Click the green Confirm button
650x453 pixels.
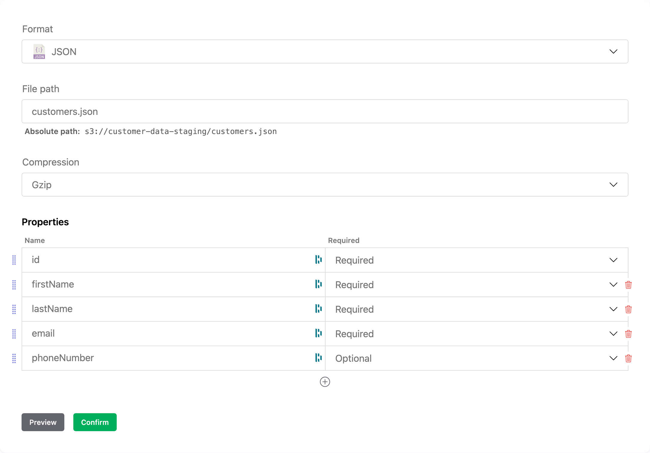coord(95,422)
